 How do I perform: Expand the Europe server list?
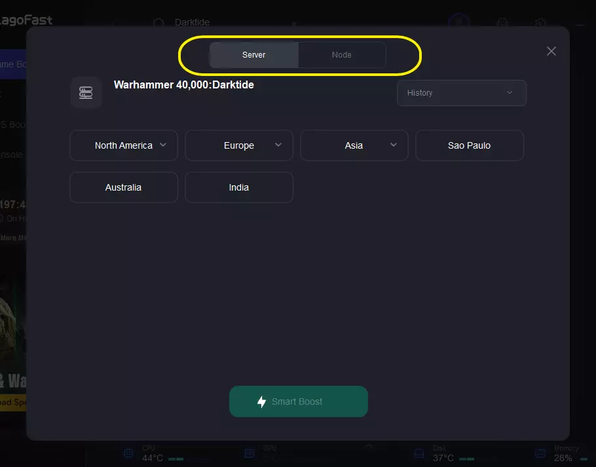pyautogui.click(x=238, y=145)
